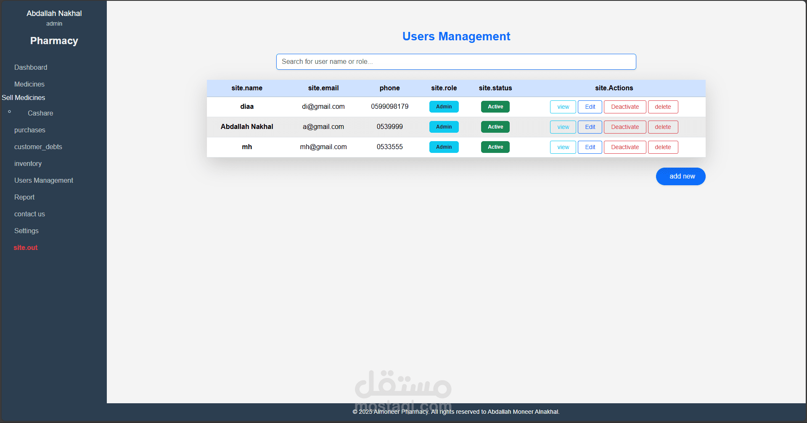Image resolution: width=807 pixels, height=423 pixels.
Task: Click the site.name column header
Action: pos(247,88)
